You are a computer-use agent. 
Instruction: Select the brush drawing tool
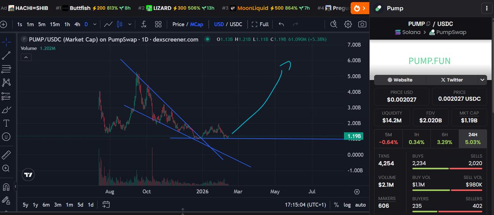(x=6, y=109)
